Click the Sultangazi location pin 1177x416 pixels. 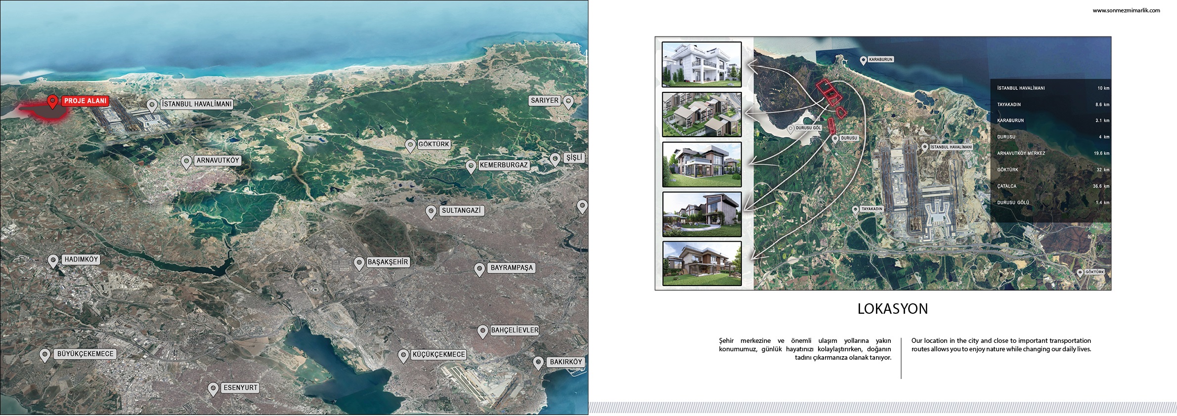coord(431,211)
